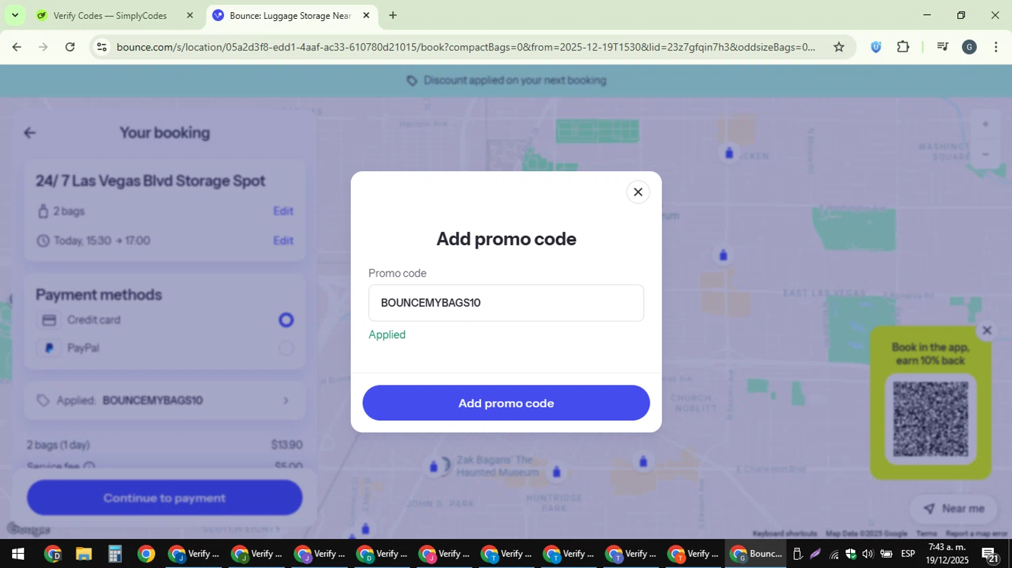Click 24/7 Las Vegas Blvd Storage Spot title
This screenshot has height=568, width=1012.
click(x=150, y=181)
